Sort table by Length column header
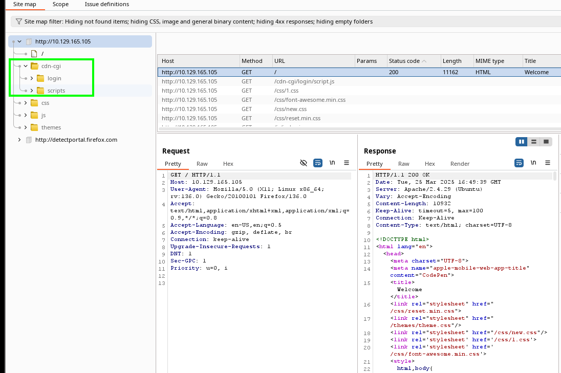The width and height of the screenshot is (561, 373). click(457, 61)
